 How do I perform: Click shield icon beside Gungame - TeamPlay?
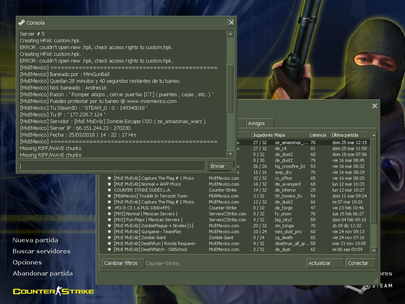tap(109, 232)
